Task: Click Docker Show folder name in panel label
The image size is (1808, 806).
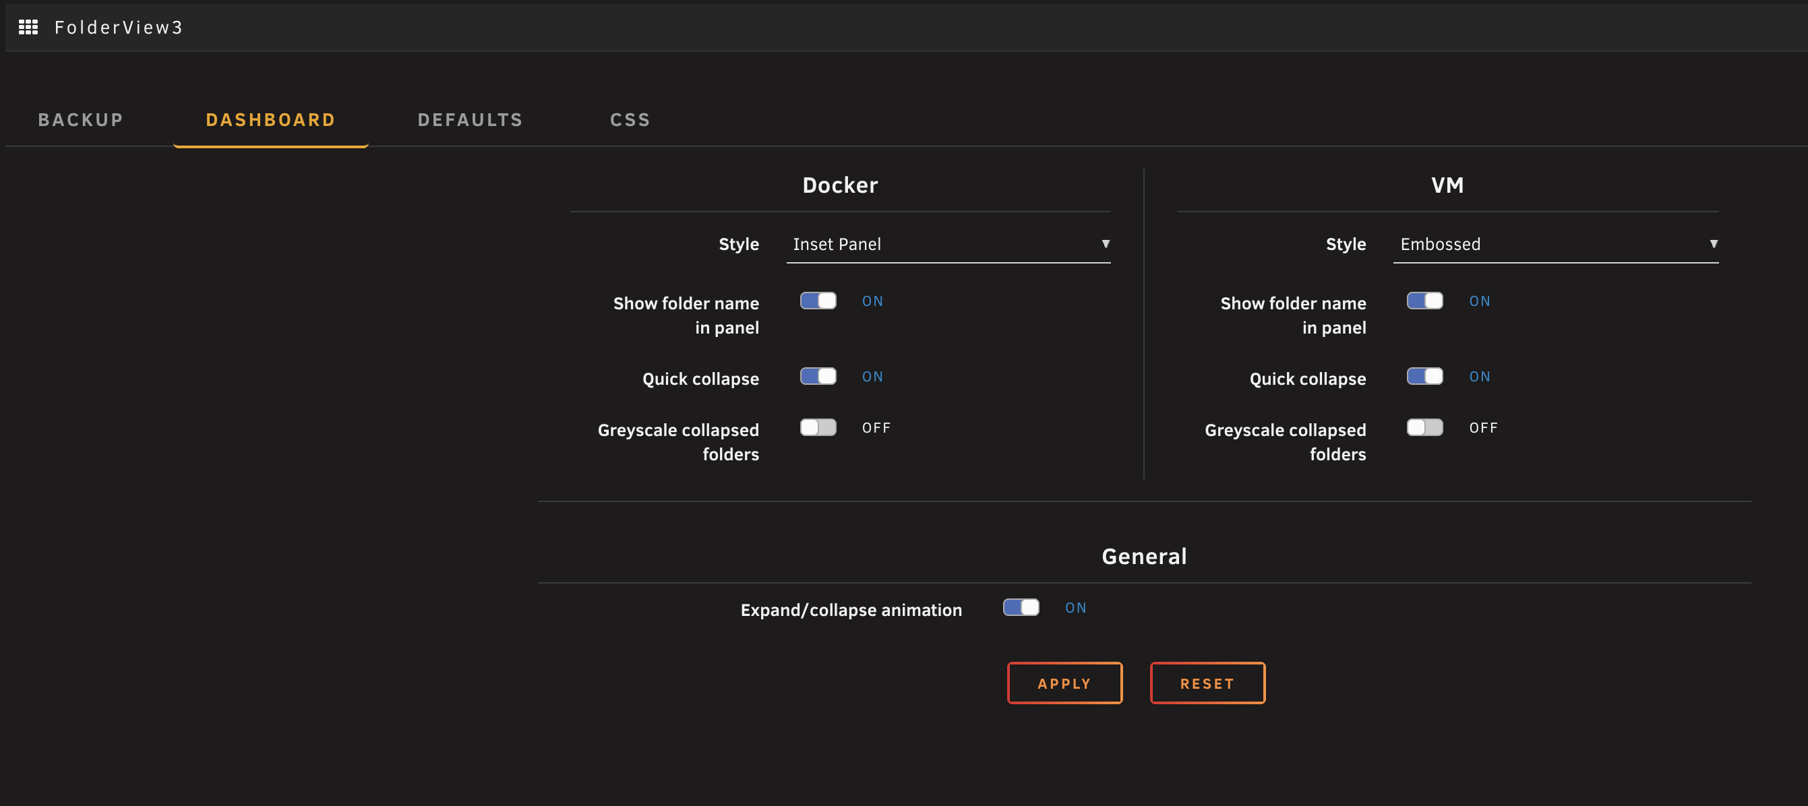Action: click(686, 315)
